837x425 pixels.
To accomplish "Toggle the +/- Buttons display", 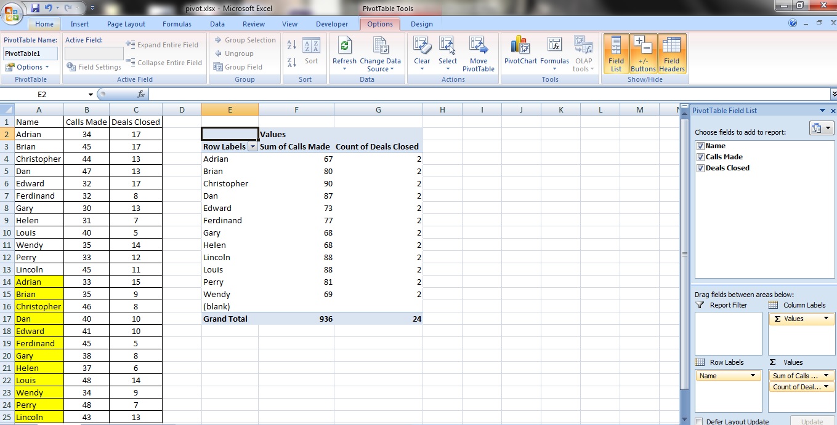I will click(x=643, y=53).
